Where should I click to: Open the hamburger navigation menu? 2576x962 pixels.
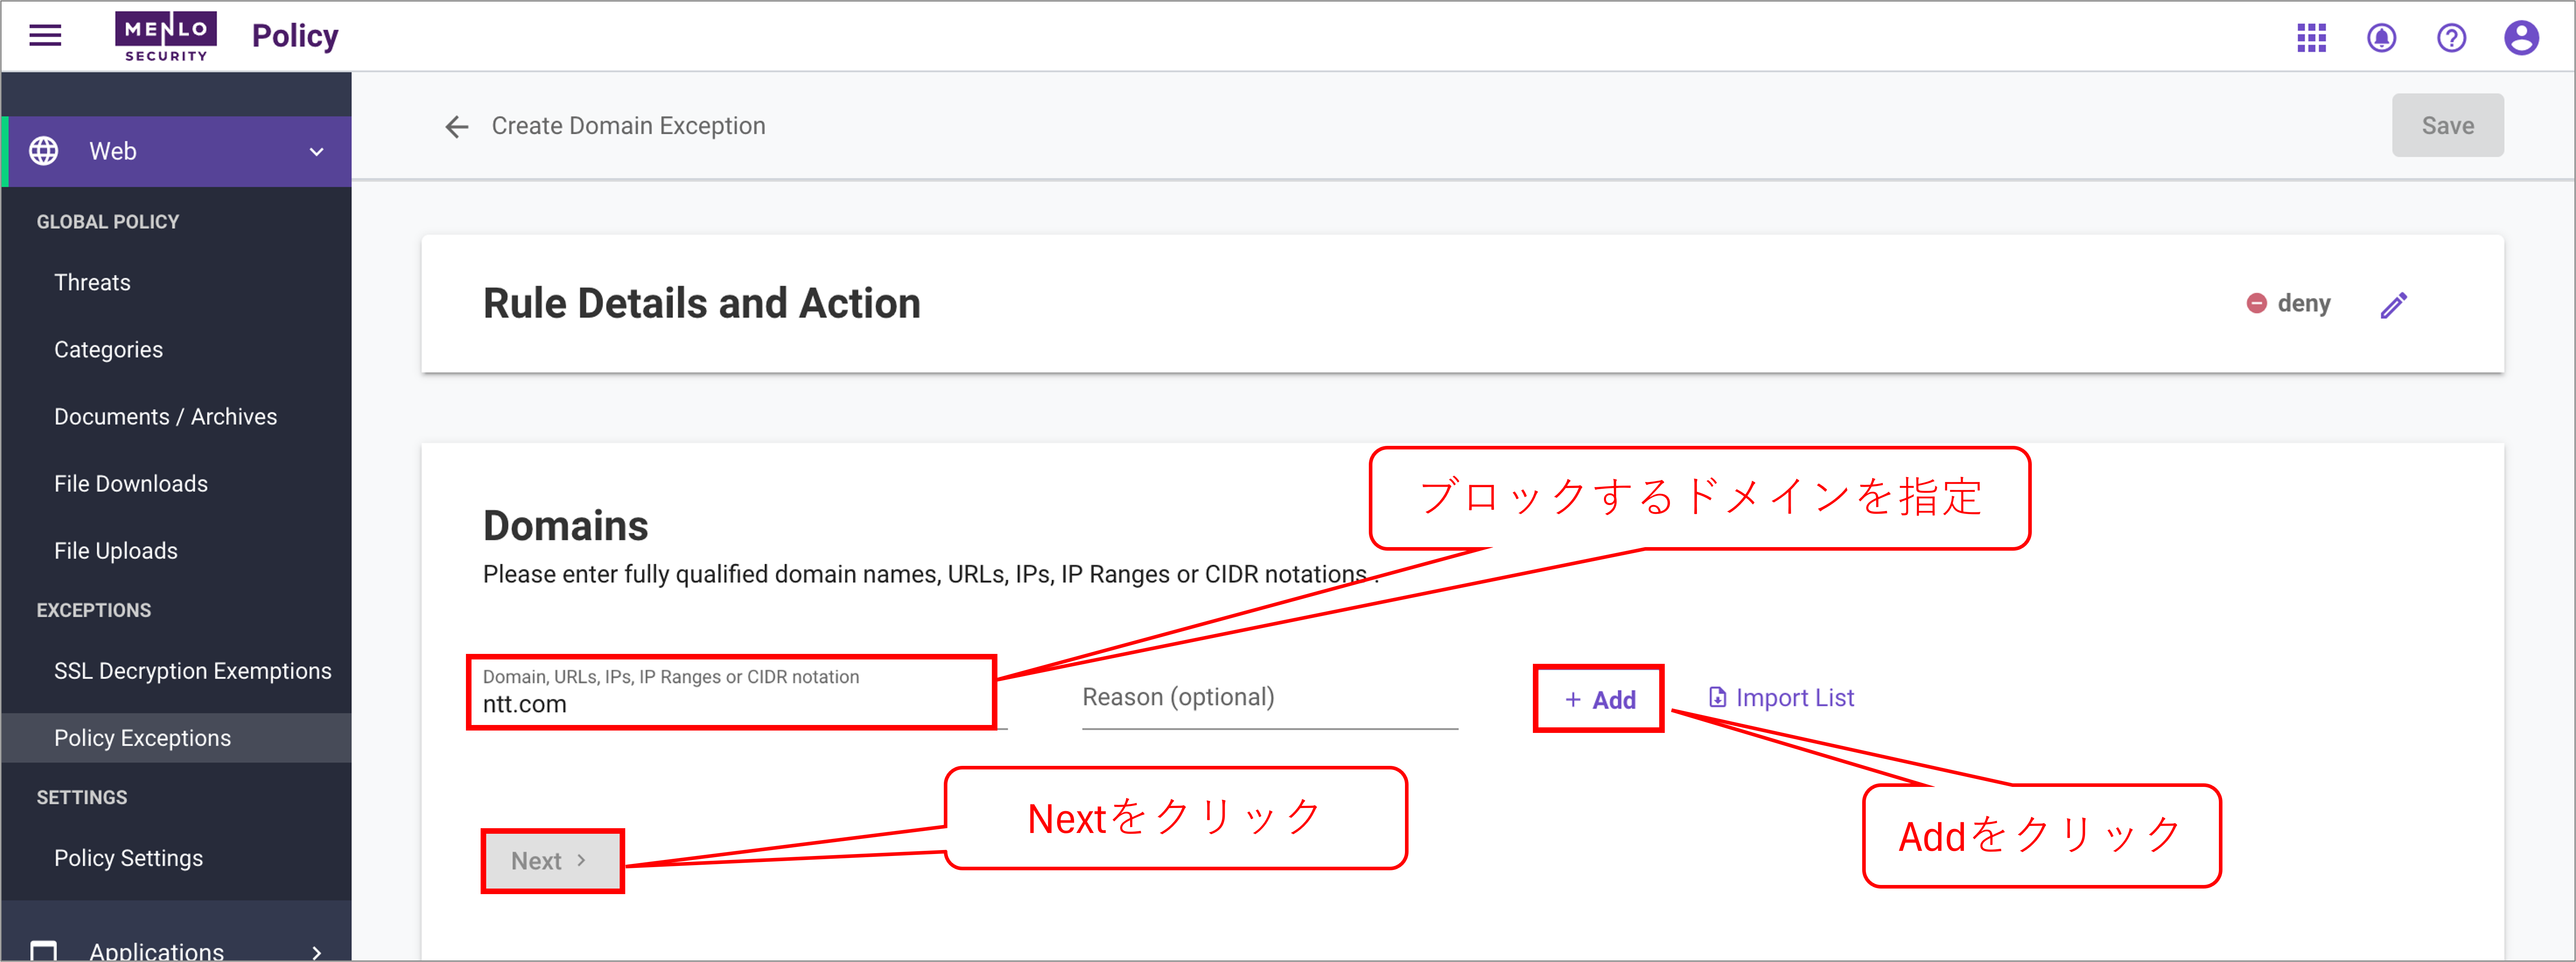click(x=45, y=36)
